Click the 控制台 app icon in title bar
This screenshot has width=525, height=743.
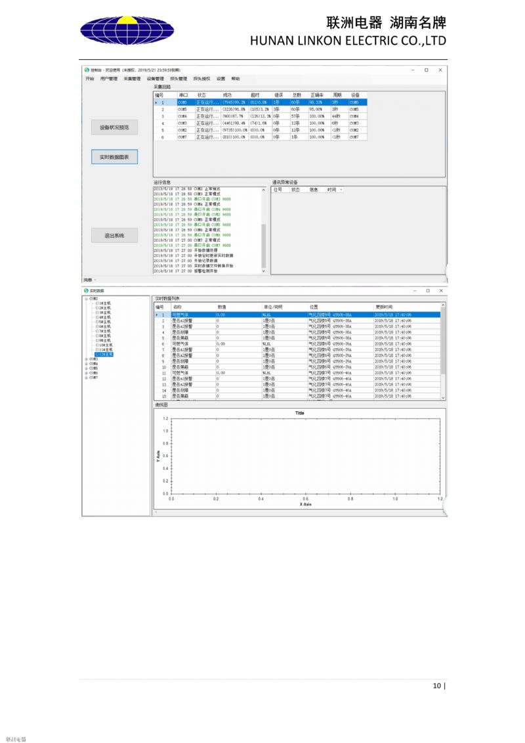[86, 70]
